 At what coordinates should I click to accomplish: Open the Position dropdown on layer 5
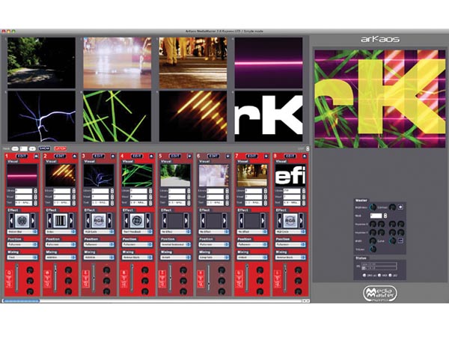click(x=176, y=244)
